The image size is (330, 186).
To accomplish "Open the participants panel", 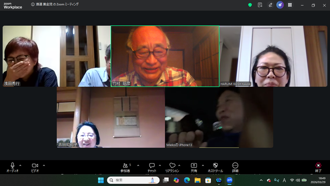I will pos(125,167).
